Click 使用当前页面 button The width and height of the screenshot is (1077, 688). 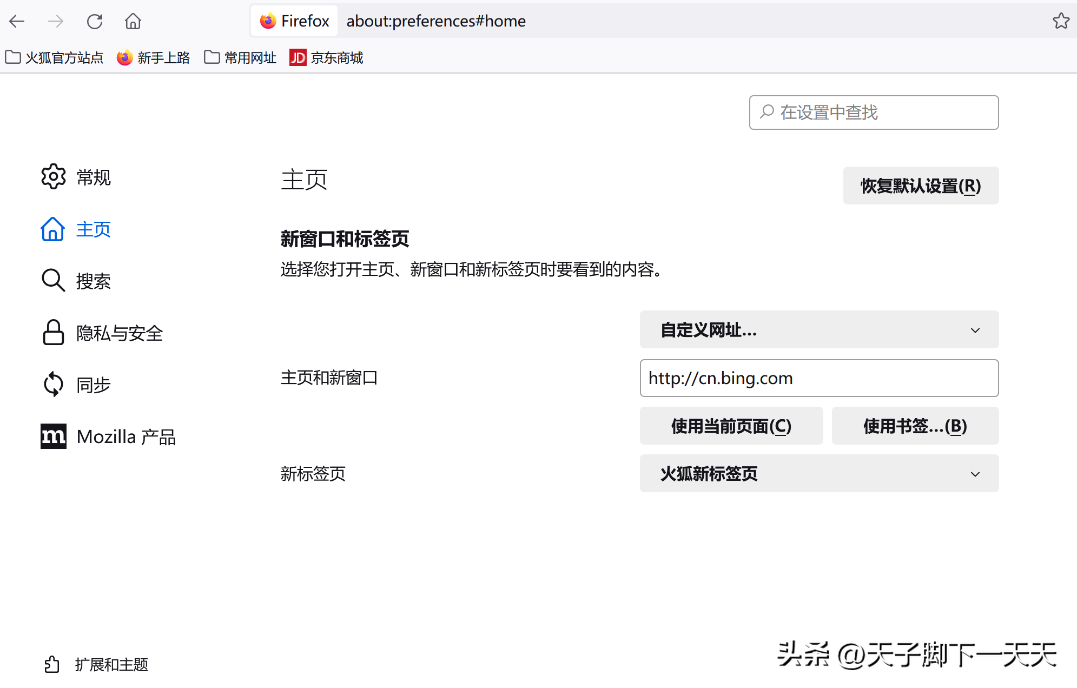click(x=731, y=426)
